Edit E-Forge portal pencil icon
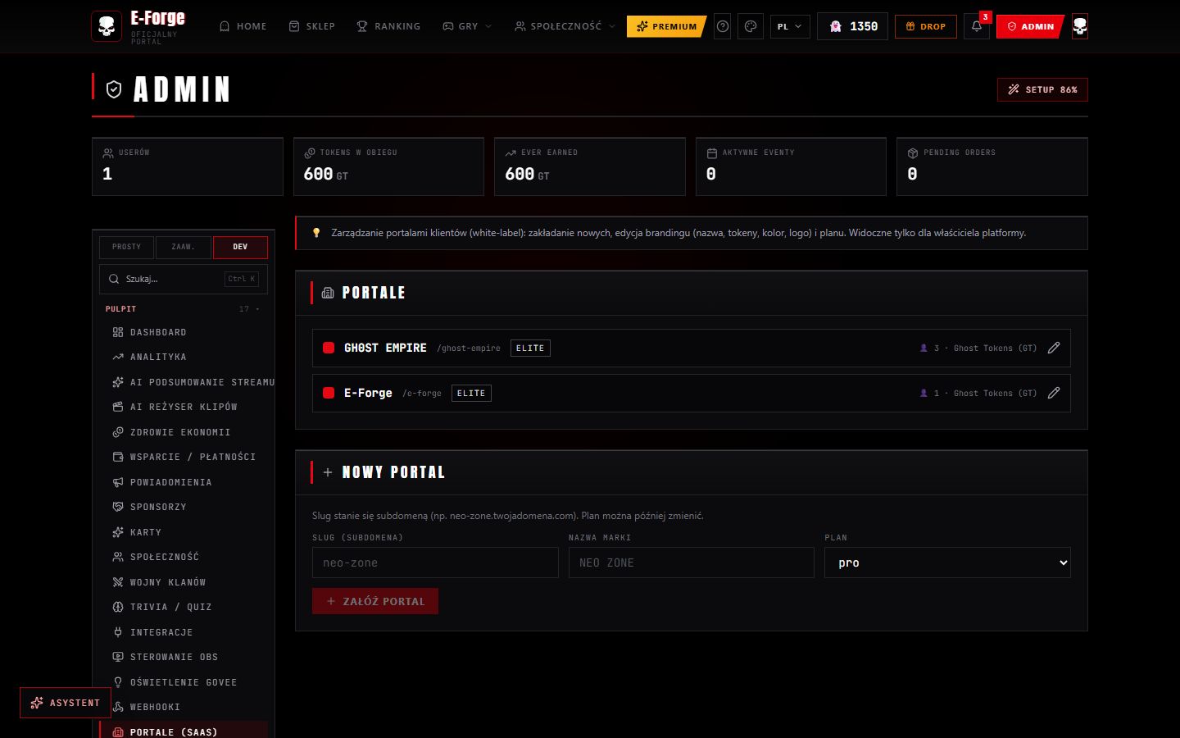1180x738 pixels. [1054, 393]
